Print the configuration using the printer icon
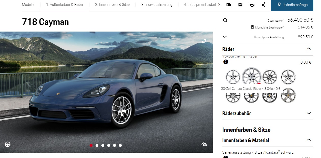The width and height of the screenshot is (321, 158). 252,5
